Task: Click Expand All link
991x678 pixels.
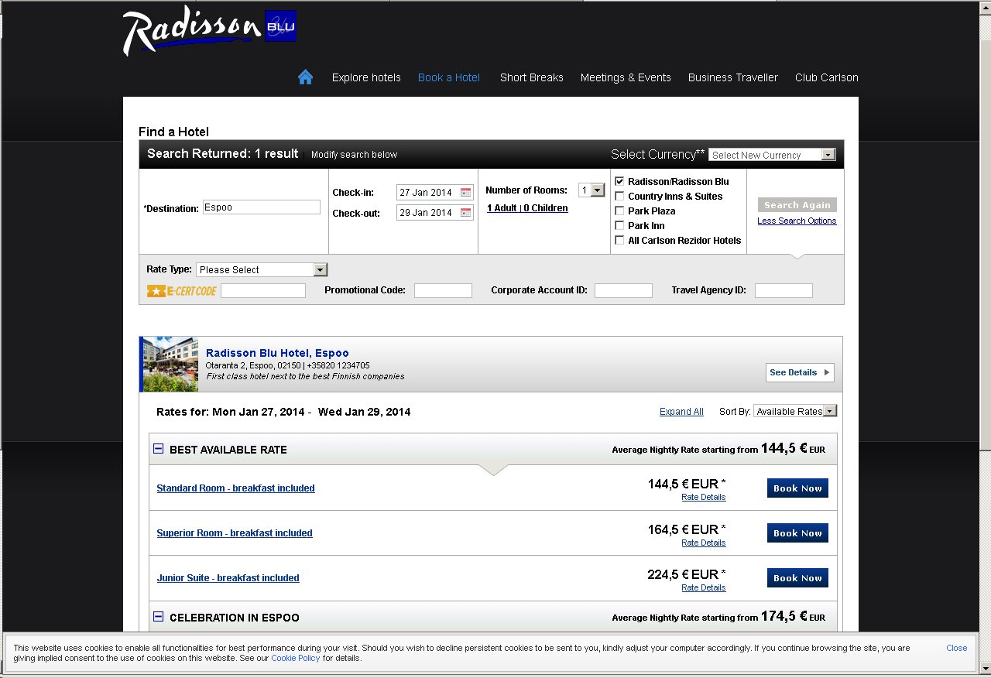Action: coord(681,412)
